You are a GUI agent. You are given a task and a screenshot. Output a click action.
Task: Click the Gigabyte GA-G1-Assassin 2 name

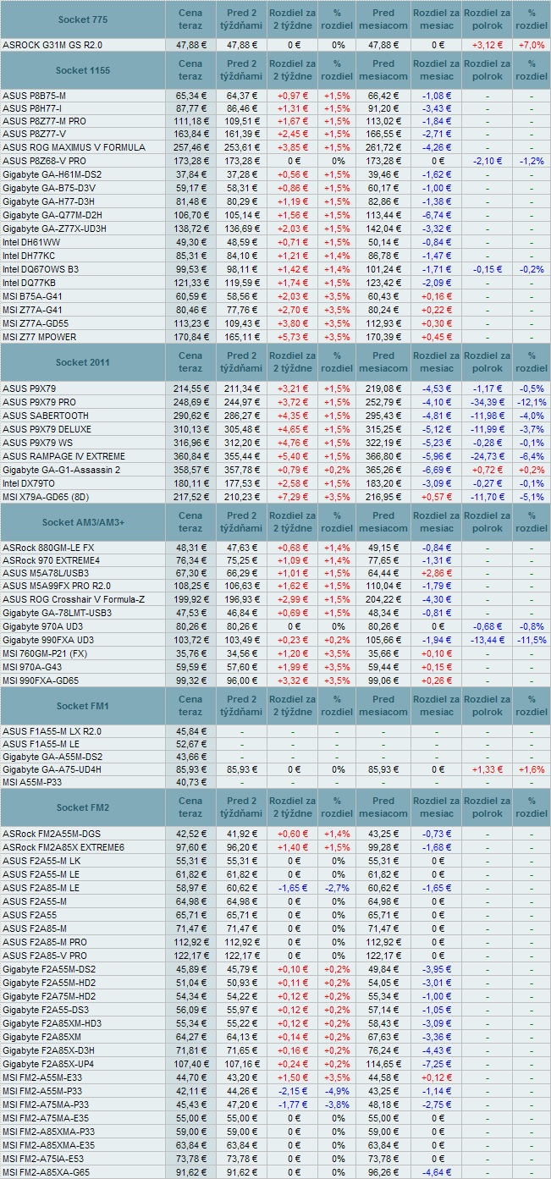coord(62,470)
